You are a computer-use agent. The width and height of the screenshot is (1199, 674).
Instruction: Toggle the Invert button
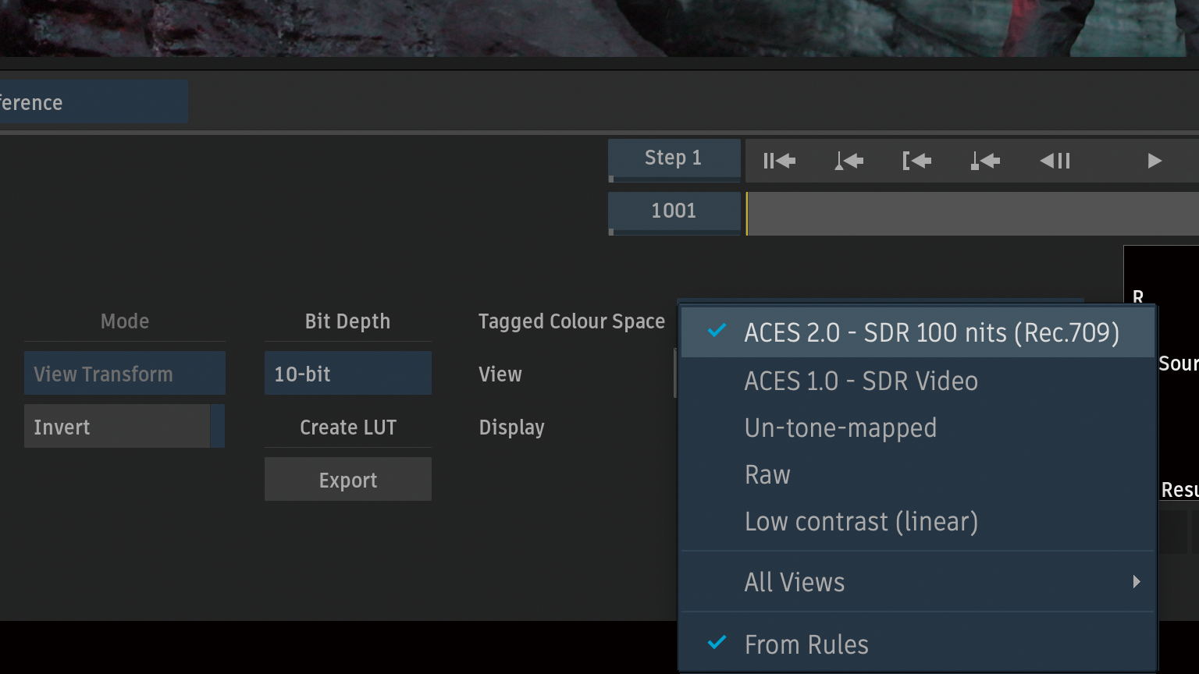125,426
